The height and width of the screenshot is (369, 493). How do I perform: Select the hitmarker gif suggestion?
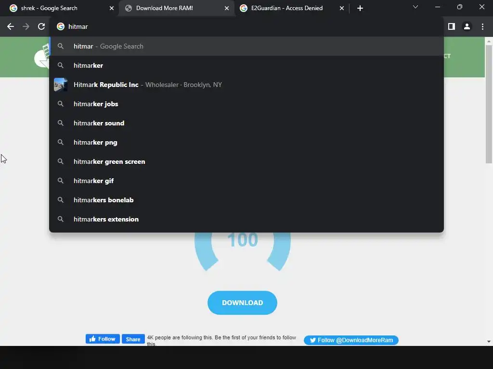[x=247, y=181]
